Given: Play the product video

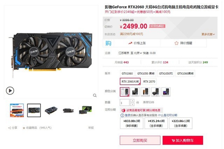Looking at the screenshot, I should coord(10,90).
